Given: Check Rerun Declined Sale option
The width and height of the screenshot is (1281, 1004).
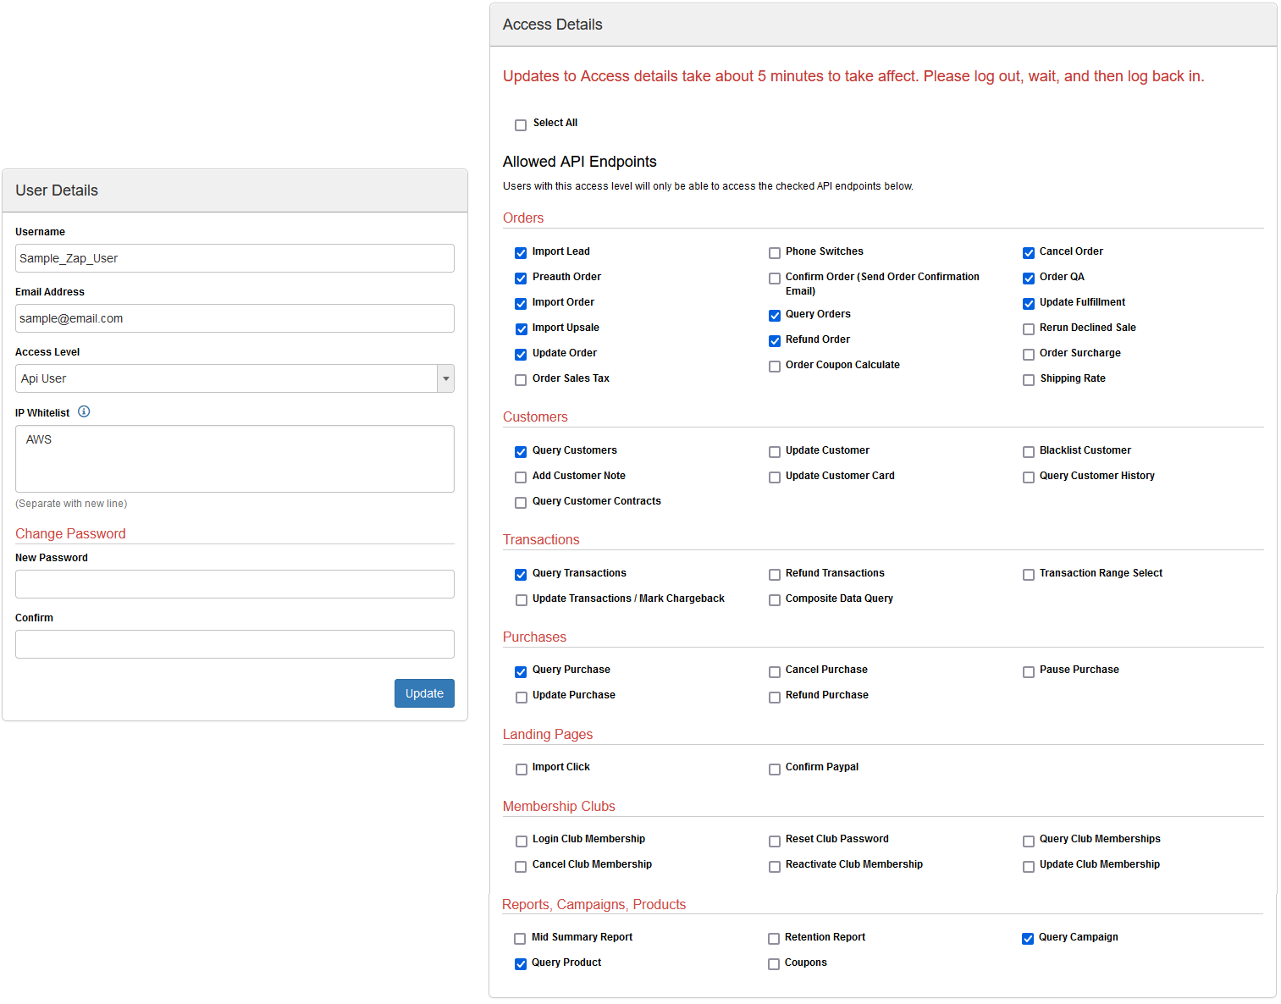Looking at the screenshot, I should 1029,329.
